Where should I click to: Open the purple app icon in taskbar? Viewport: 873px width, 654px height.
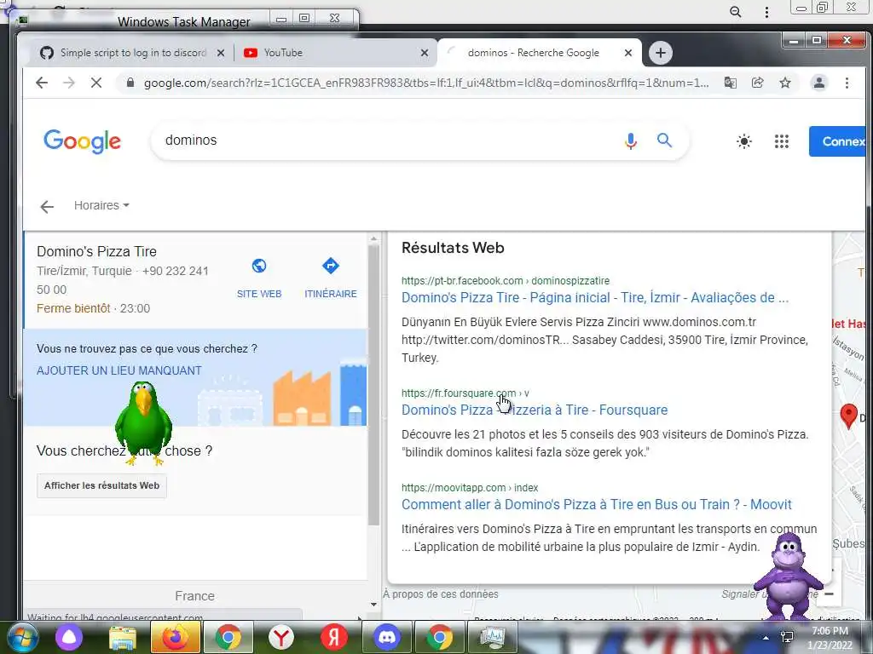[x=69, y=637]
